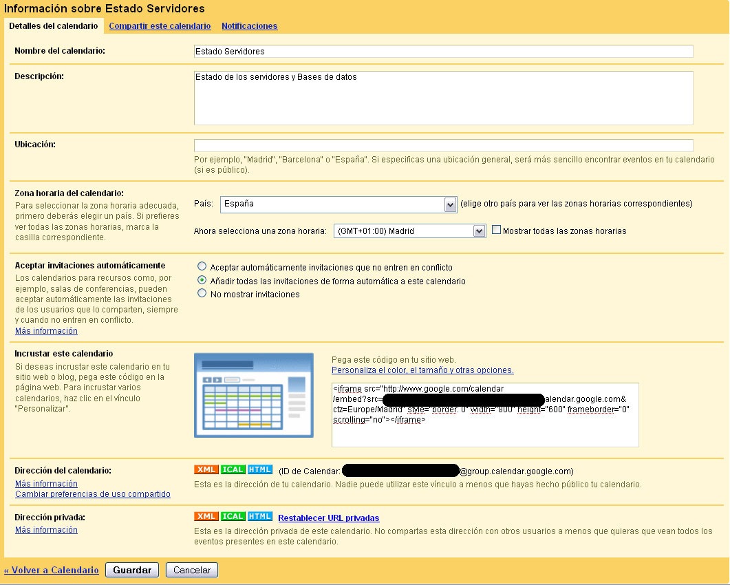Click the Ubicación text input field
The width and height of the screenshot is (730, 585).
[x=444, y=145]
